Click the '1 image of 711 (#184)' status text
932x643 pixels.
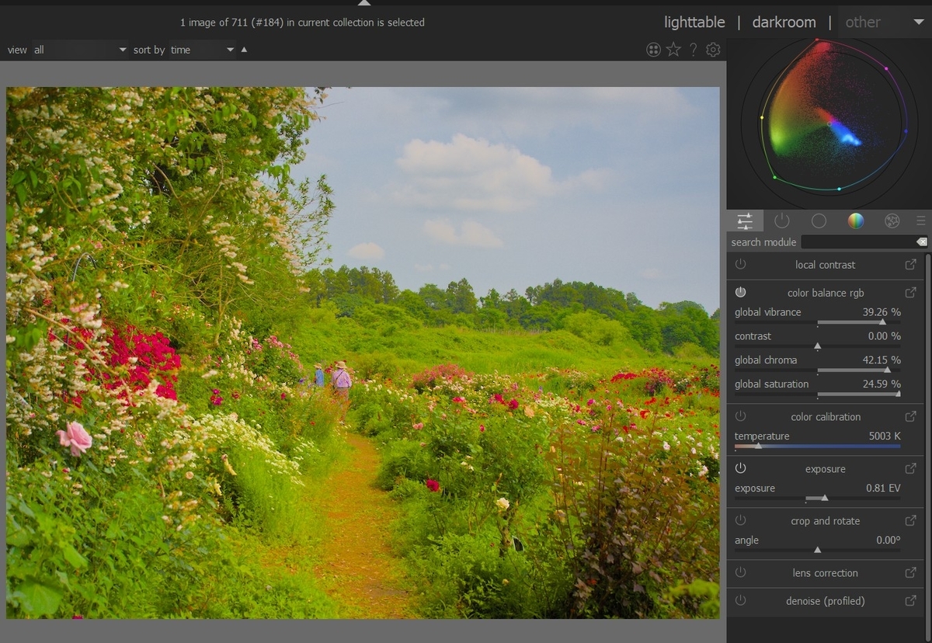click(x=302, y=23)
